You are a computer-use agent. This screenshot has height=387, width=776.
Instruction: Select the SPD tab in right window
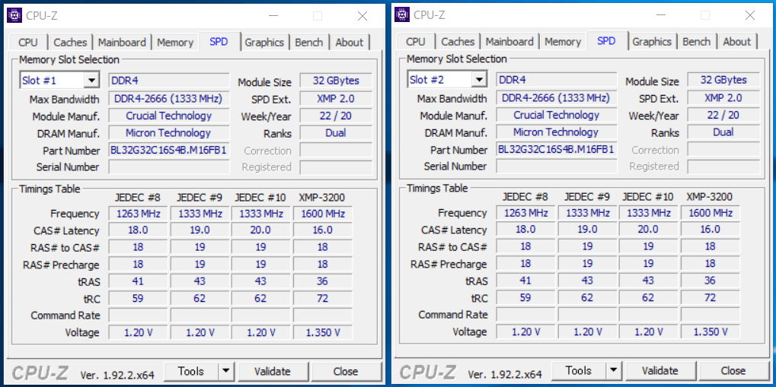(x=606, y=40)
